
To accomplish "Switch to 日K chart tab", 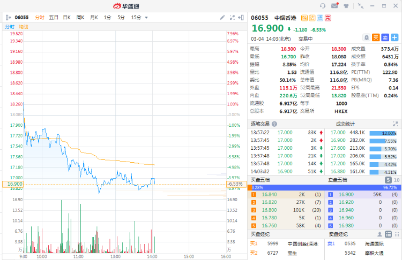I will tap(67, 18).
